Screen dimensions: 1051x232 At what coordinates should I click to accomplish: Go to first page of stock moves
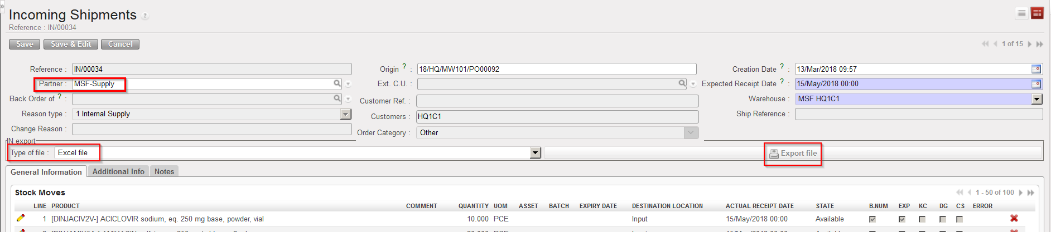960,192
